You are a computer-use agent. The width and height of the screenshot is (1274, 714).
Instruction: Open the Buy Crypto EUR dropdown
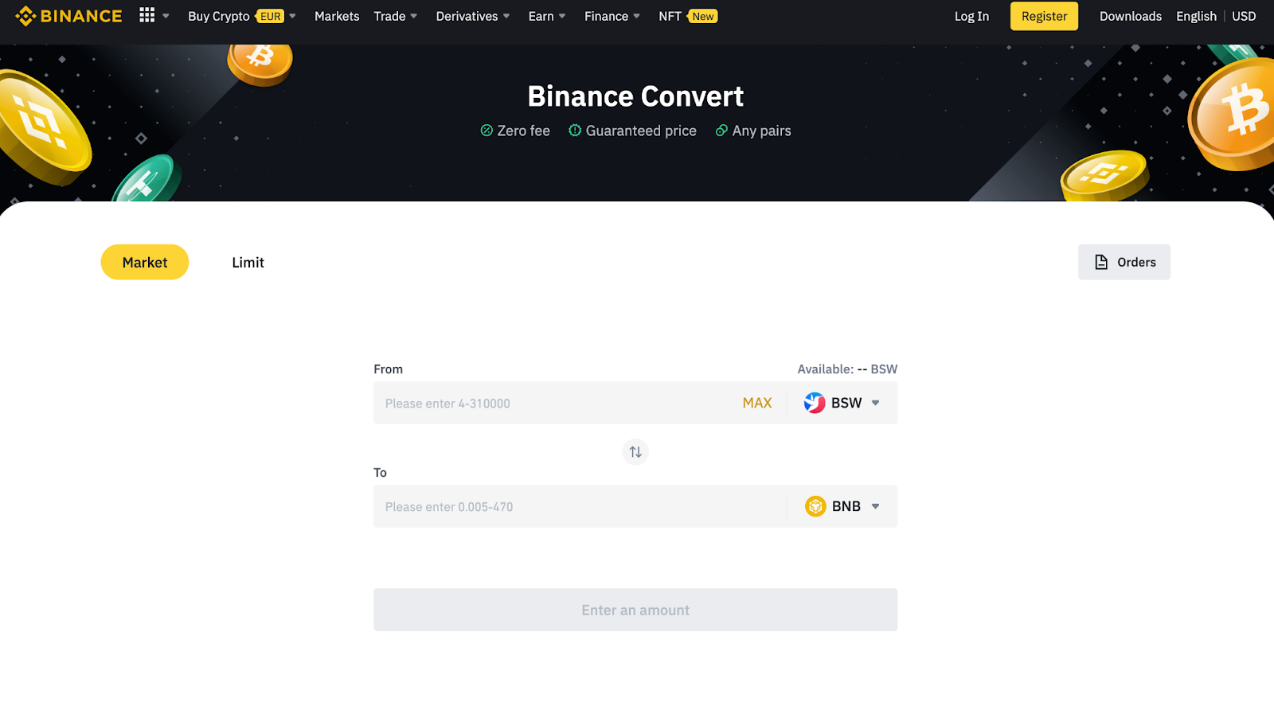[242, 16]
